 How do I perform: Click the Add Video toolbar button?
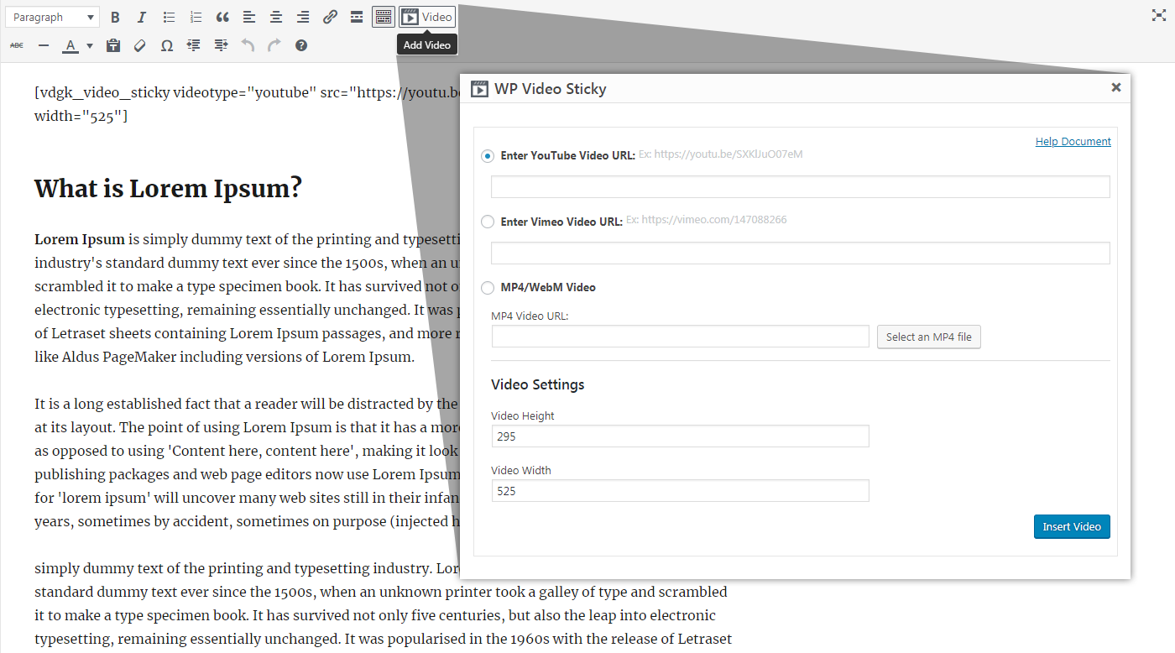pos(427,17)
